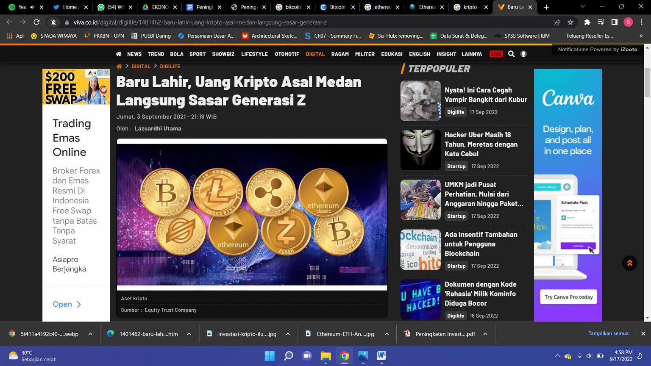651x366 pixels.
Task: Open the SPADA WIMAYA bookmark
Action: tap(54, 36)
